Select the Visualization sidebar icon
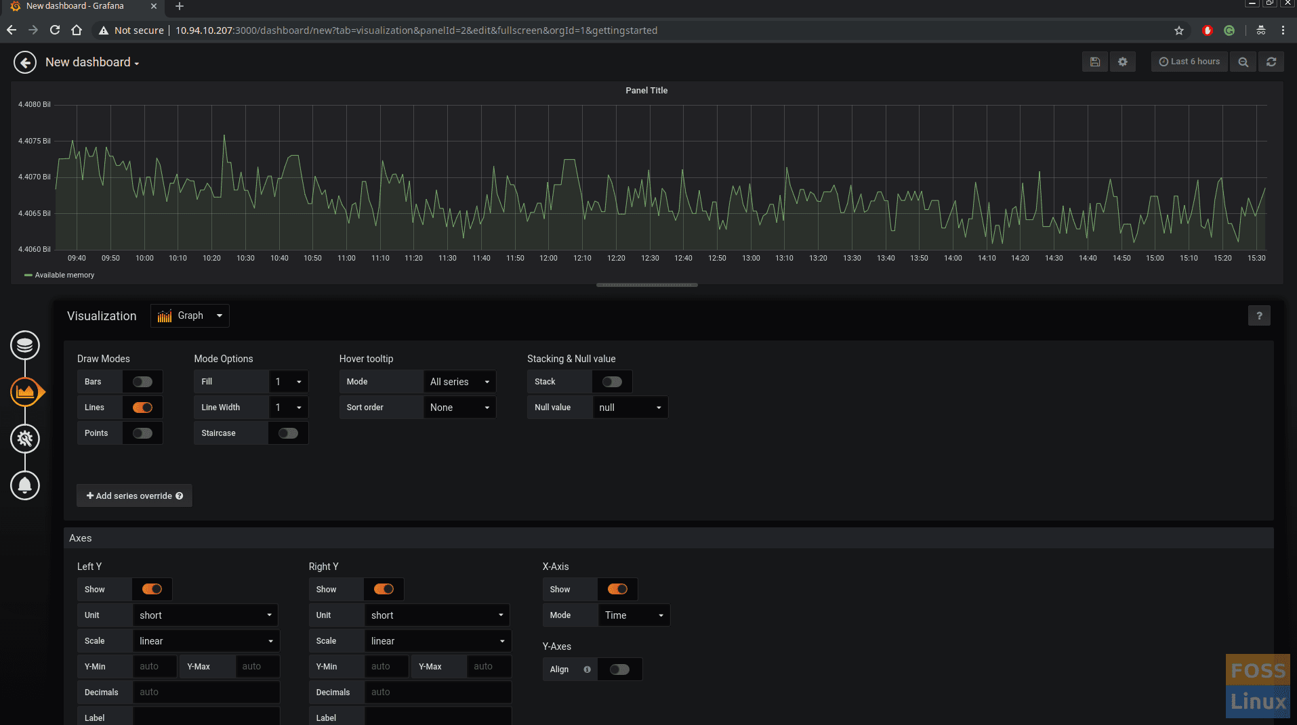 tap(25, 392)
